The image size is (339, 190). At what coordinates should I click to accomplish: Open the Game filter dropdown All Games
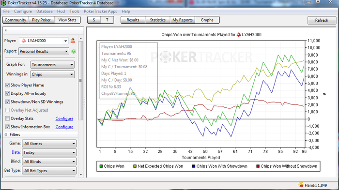tap(49, 144)
